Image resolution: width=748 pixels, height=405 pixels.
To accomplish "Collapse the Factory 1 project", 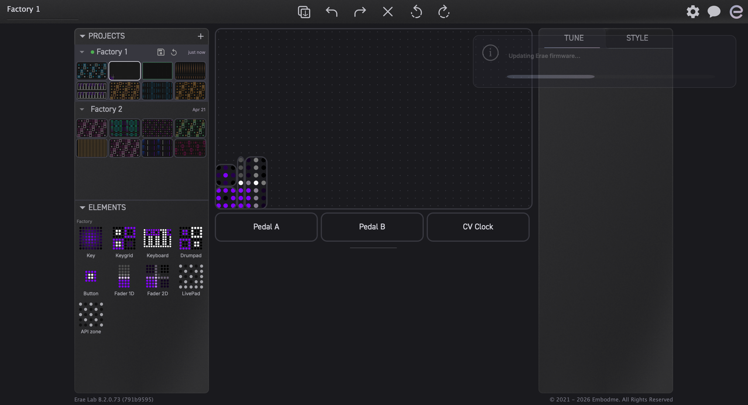I will coord(82,52).
